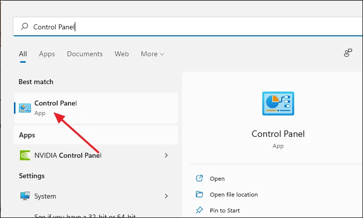Image resolution: width=363 pixels, height=218 pixels.
Task: Click the large Control Panel icon in preview pane
Action: click(x=278, y=104)
